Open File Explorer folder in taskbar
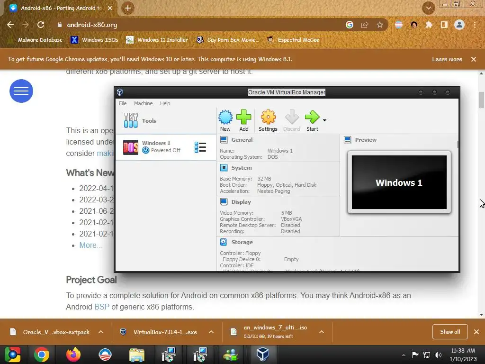 [x=136, y=355]
